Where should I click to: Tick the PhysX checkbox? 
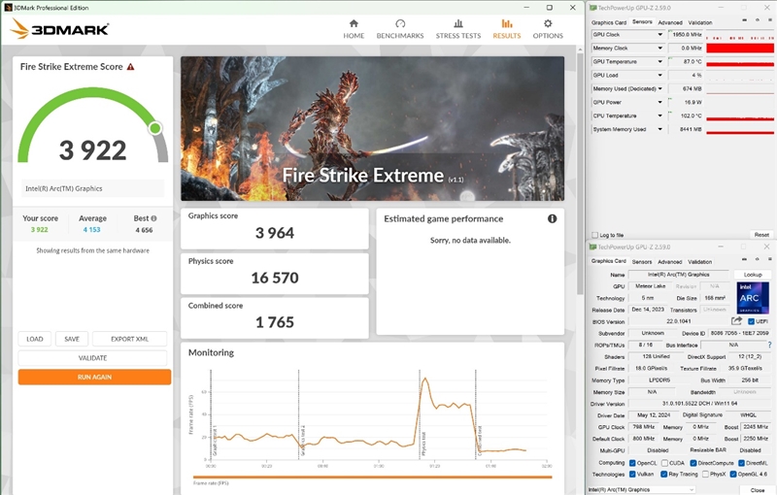pos(705,475)
